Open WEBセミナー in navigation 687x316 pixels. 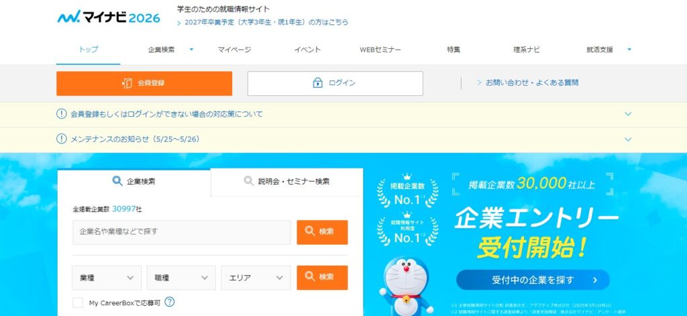point(380,50)
